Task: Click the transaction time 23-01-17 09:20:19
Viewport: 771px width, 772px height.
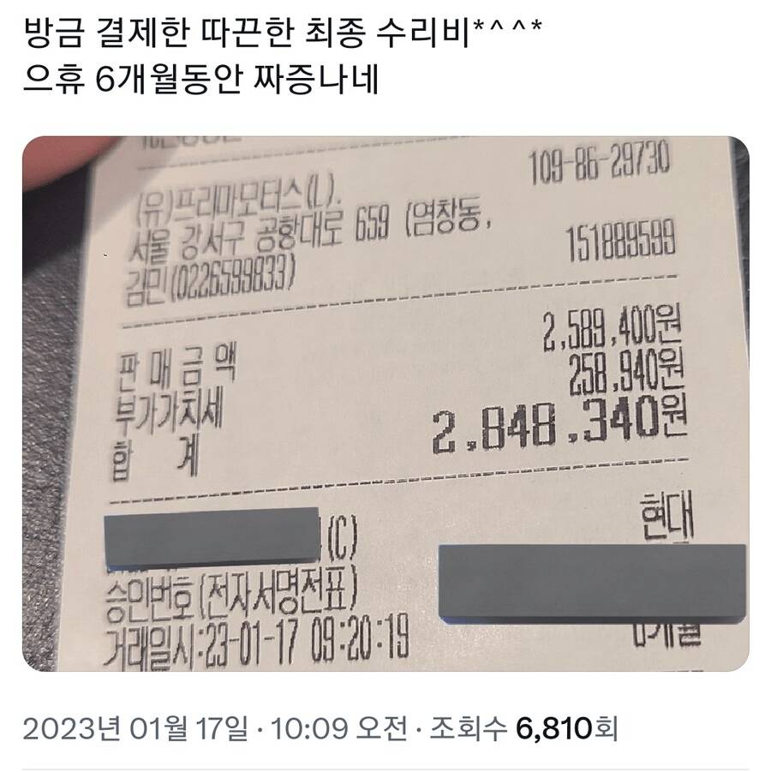Action: tap(304, 640)
